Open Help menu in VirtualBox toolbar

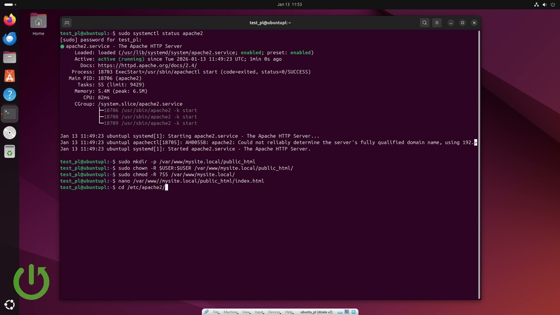pos(289,312)
